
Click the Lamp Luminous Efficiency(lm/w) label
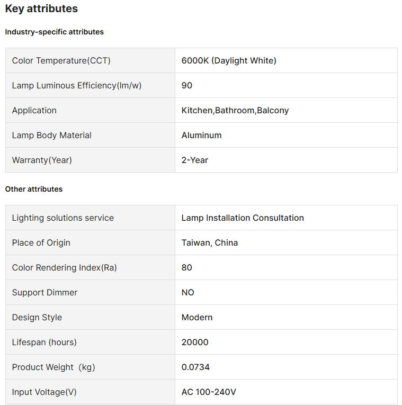click(77, 85)
